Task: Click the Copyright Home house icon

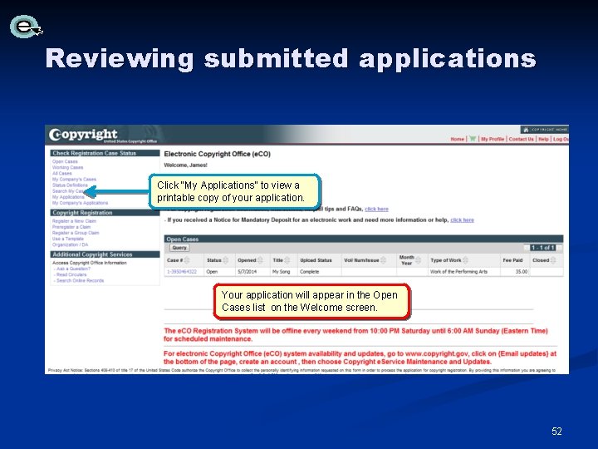Action: click(526, 130)
